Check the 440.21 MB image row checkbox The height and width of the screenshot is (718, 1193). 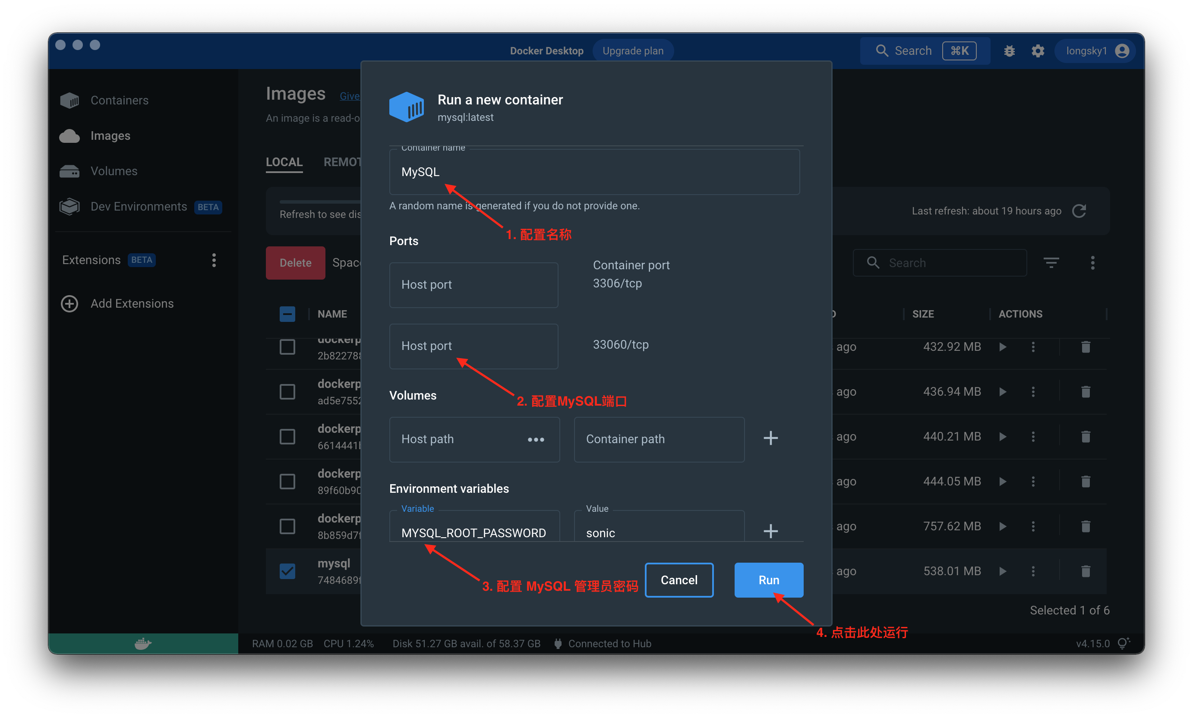[287, 436]
